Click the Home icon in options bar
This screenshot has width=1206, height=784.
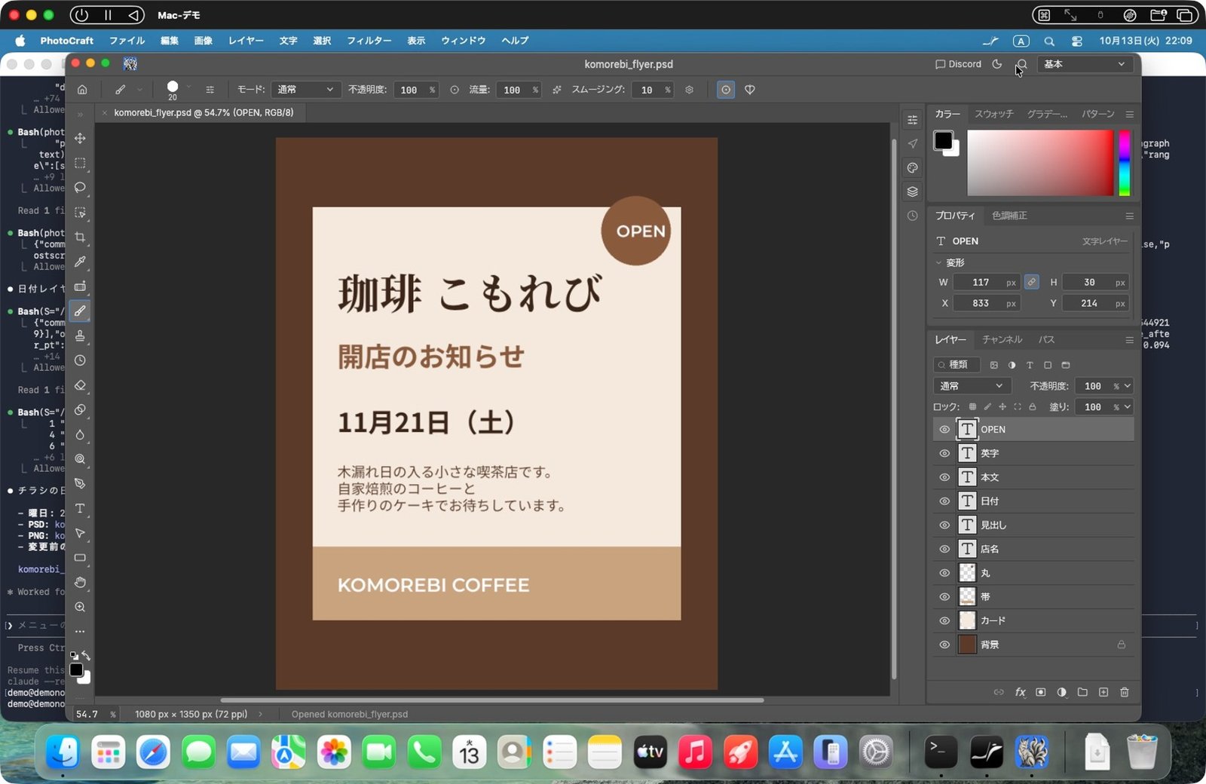point(82,90)
